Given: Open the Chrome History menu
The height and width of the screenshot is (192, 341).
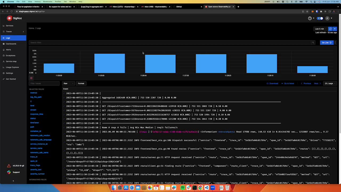Looking at the screenshot, I should pyautogui.click(x=37, y=2).
